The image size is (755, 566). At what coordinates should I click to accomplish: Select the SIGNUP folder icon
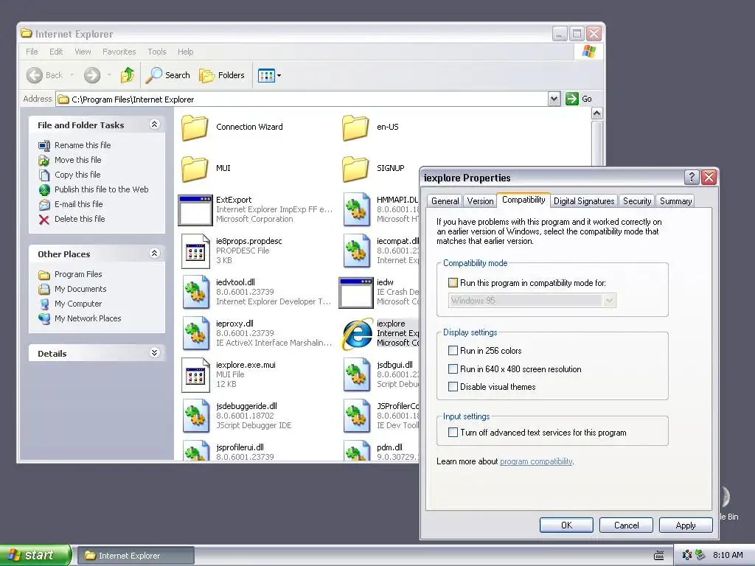(355, 169)
